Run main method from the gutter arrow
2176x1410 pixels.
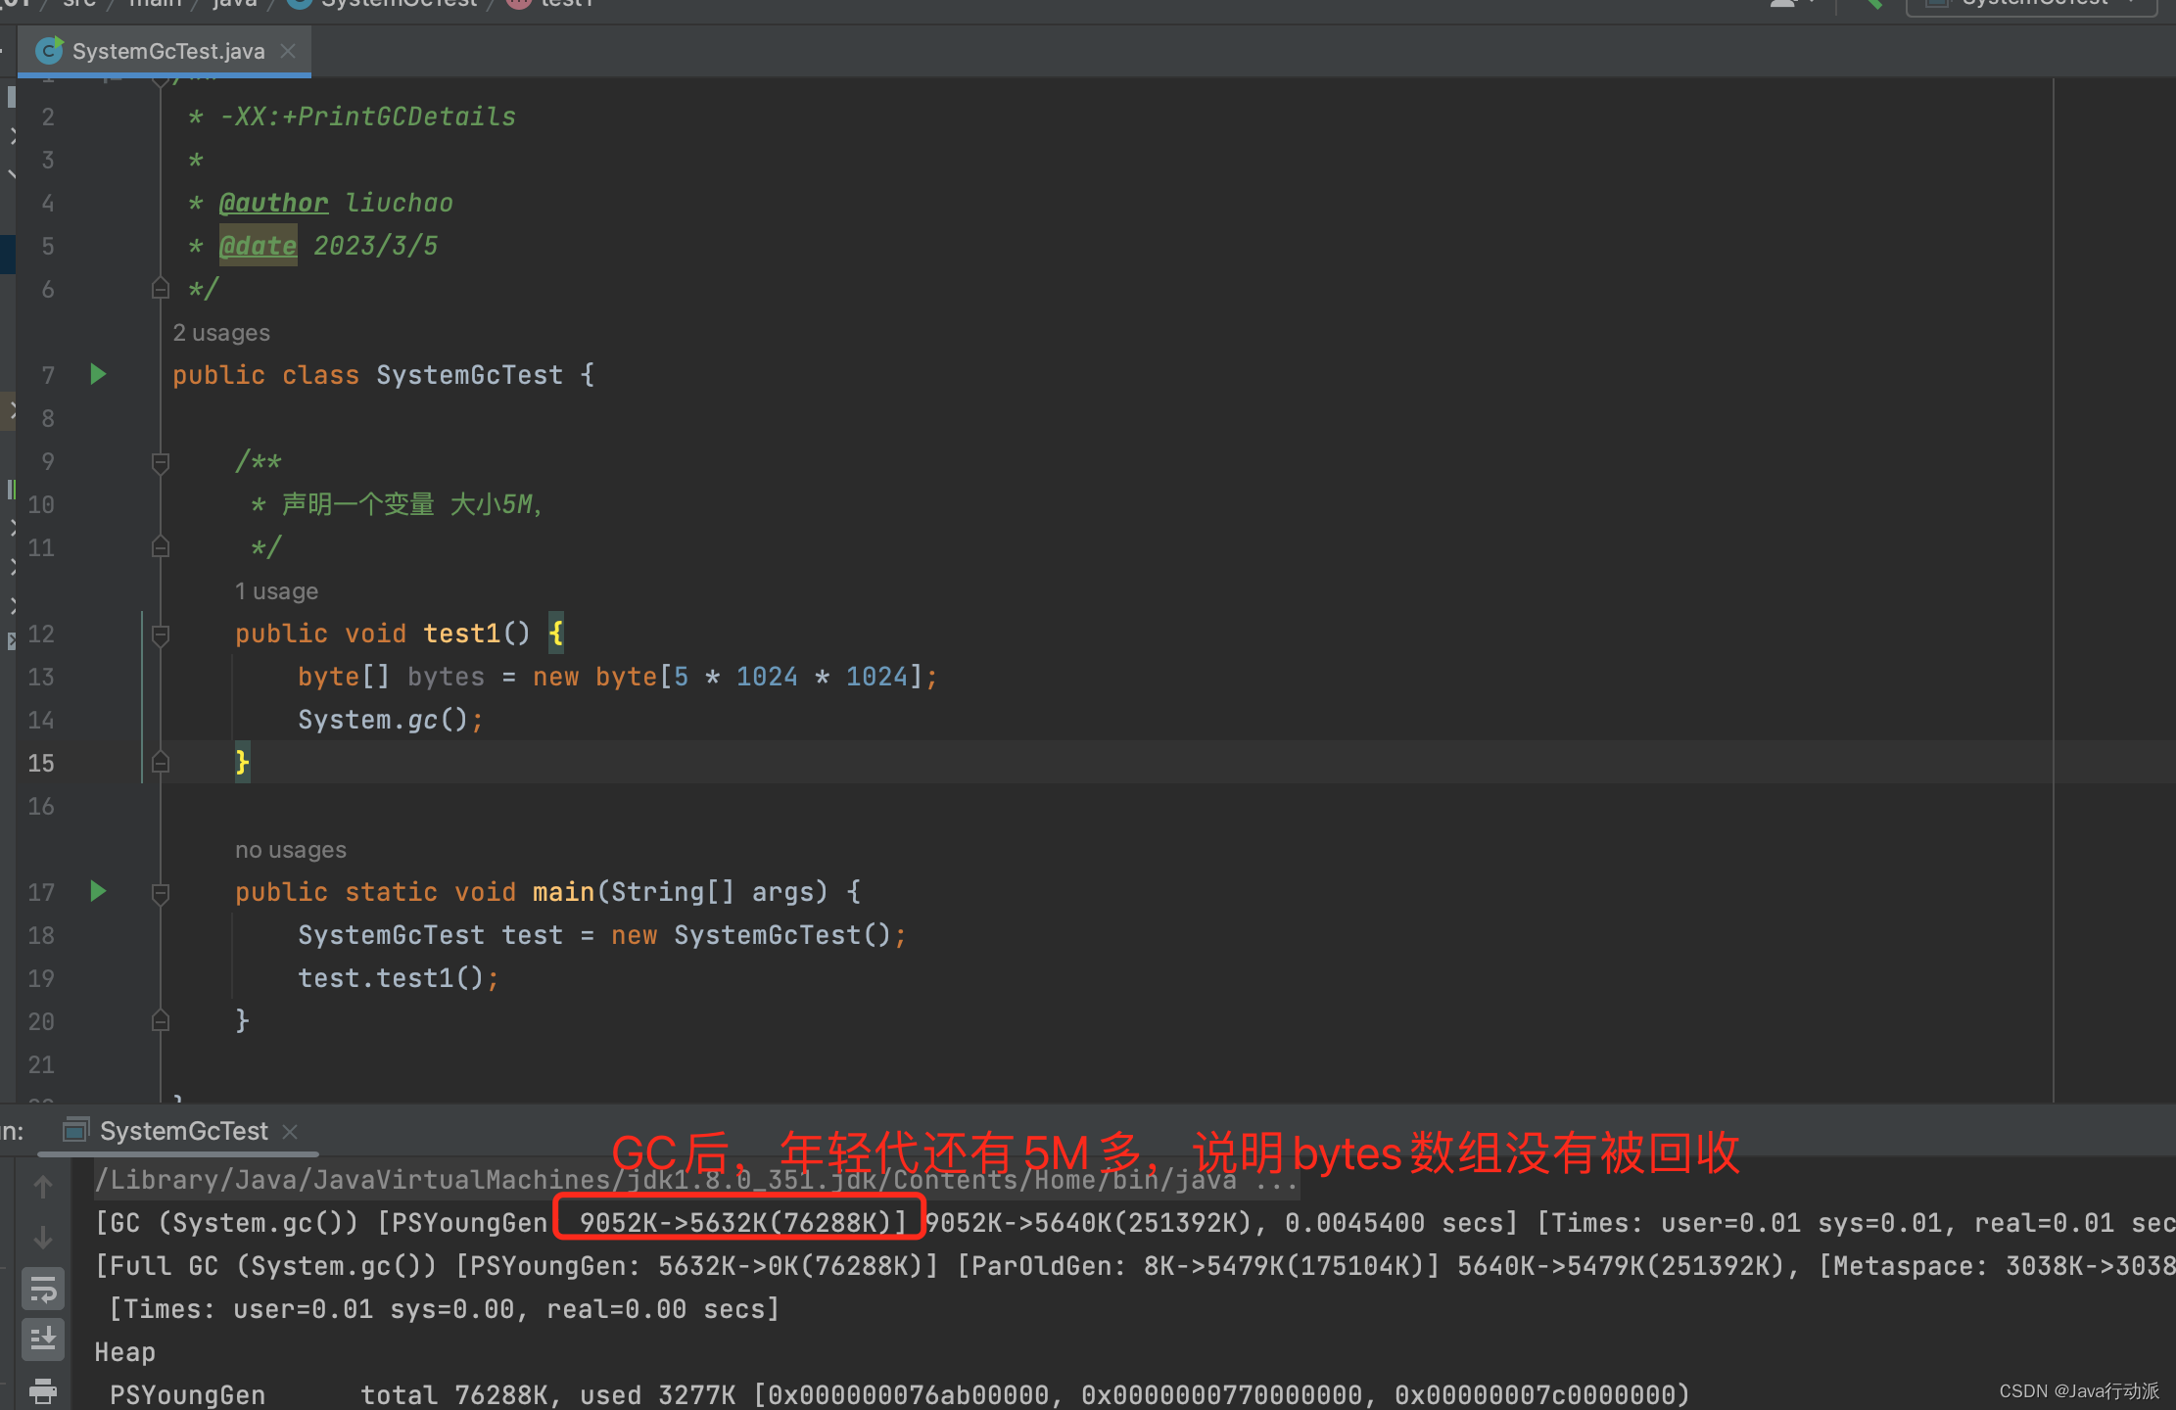point(98,891)
